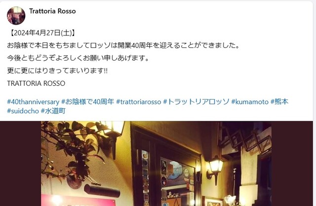Click the dark right margin beside the photo
Image resolution: width=316 pixels, height=206 pixels.
click(292, 164)
